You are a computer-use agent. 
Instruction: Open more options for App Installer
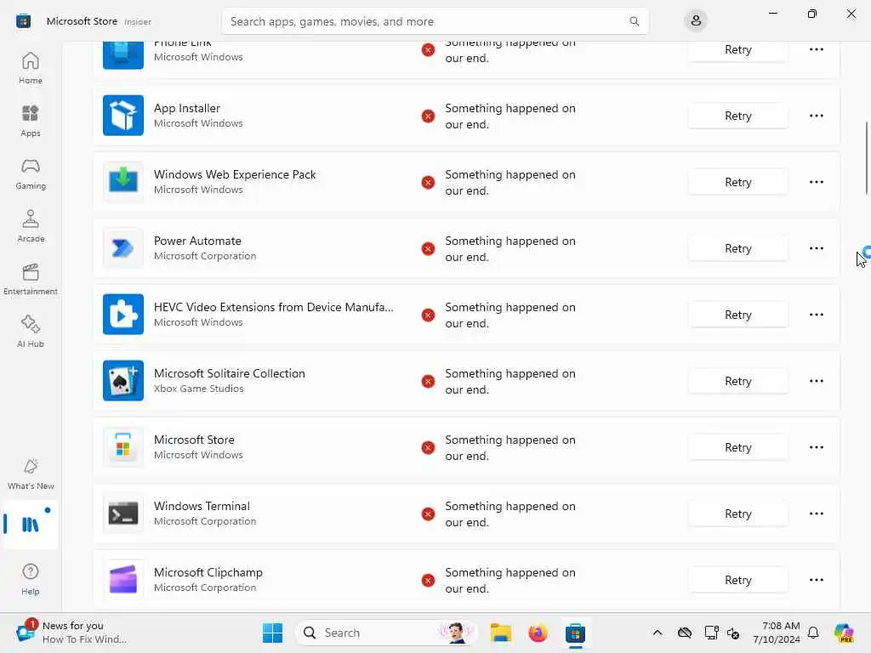(x=816, y=116)
